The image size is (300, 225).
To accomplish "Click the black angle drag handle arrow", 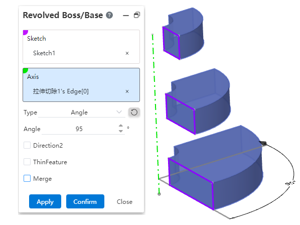I will [x=263, y=143].
